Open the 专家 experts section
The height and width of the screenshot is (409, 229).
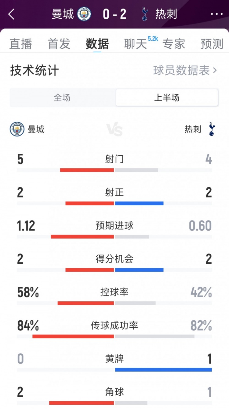[x=174, y=44]
